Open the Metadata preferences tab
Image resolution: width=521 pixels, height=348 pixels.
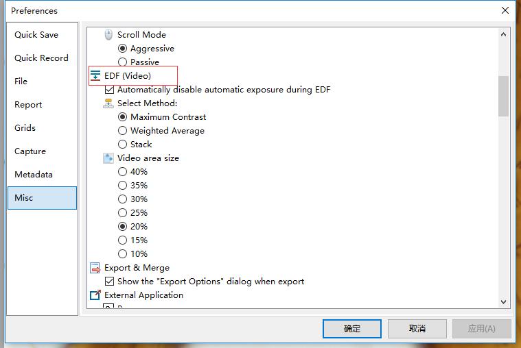tap(34, 175)
